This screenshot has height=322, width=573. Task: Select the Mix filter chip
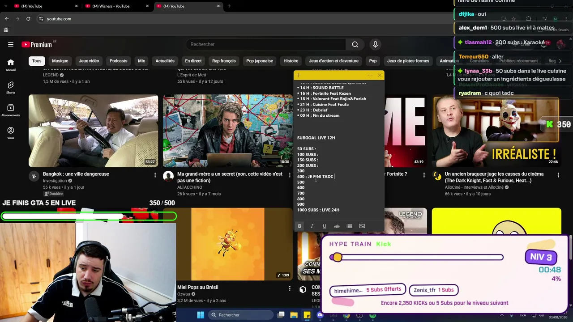(141, 61)
